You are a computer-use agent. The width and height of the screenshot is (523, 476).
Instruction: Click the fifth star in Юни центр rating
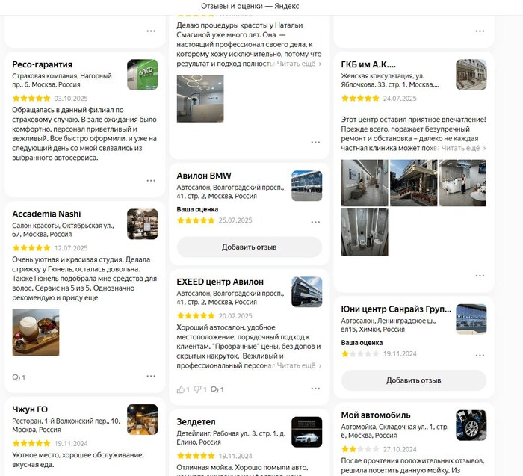pyautogui.click(x=376, y=354)
